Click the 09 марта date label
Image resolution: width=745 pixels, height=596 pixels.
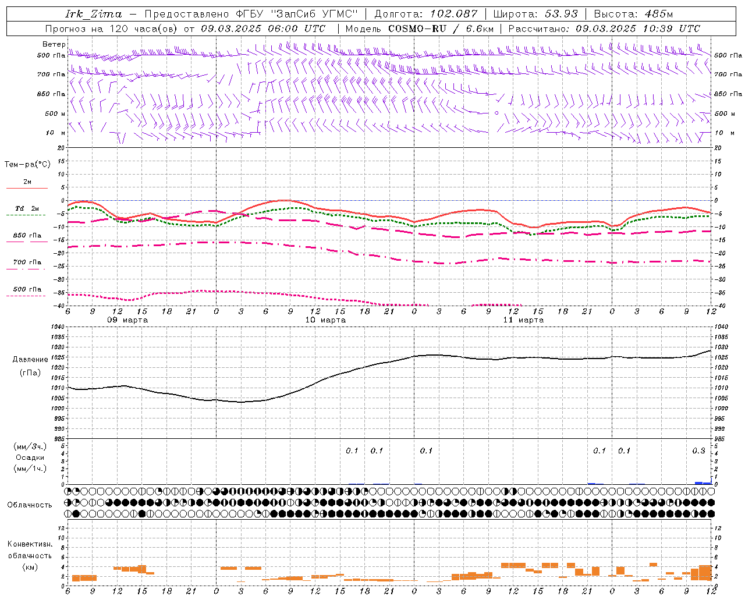pos(127,320)
